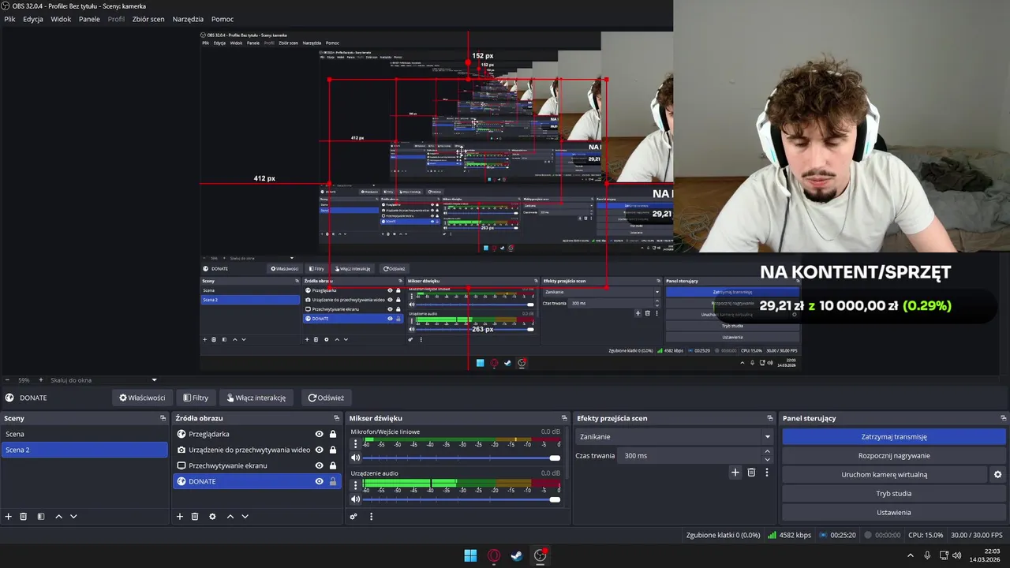Open Ustawienia from control panel
This screenshot has width=1010, height=568.
click(894, 513)
